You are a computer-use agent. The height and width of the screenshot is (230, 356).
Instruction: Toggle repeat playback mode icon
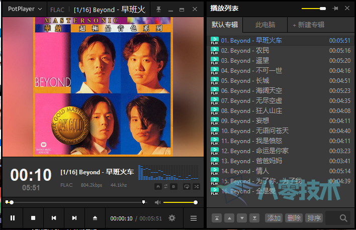[x=187, y=187]
